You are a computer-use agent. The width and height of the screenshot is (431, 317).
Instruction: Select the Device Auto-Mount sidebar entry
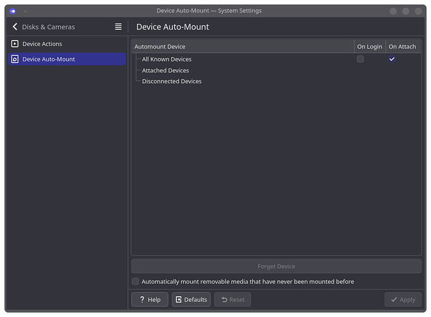(x=67, y=59)
